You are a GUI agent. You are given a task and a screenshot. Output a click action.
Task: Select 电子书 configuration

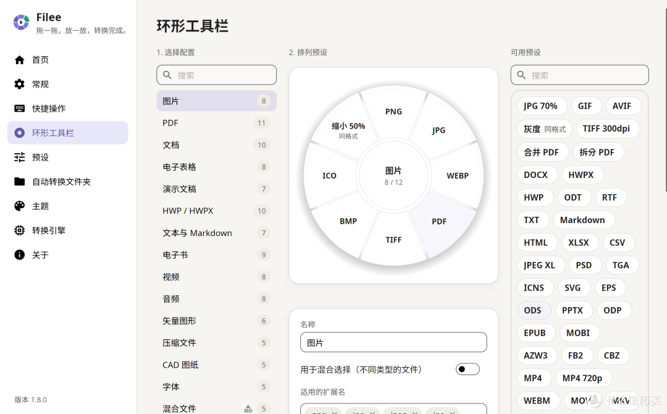217,255
